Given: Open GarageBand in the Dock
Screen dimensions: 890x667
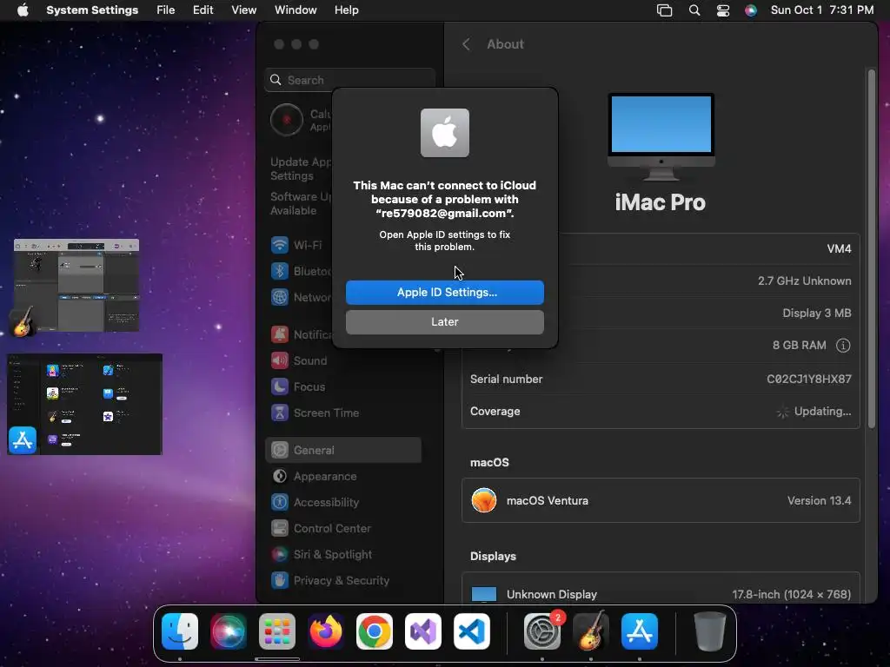Looking at the screenshot, I should 591,631.
